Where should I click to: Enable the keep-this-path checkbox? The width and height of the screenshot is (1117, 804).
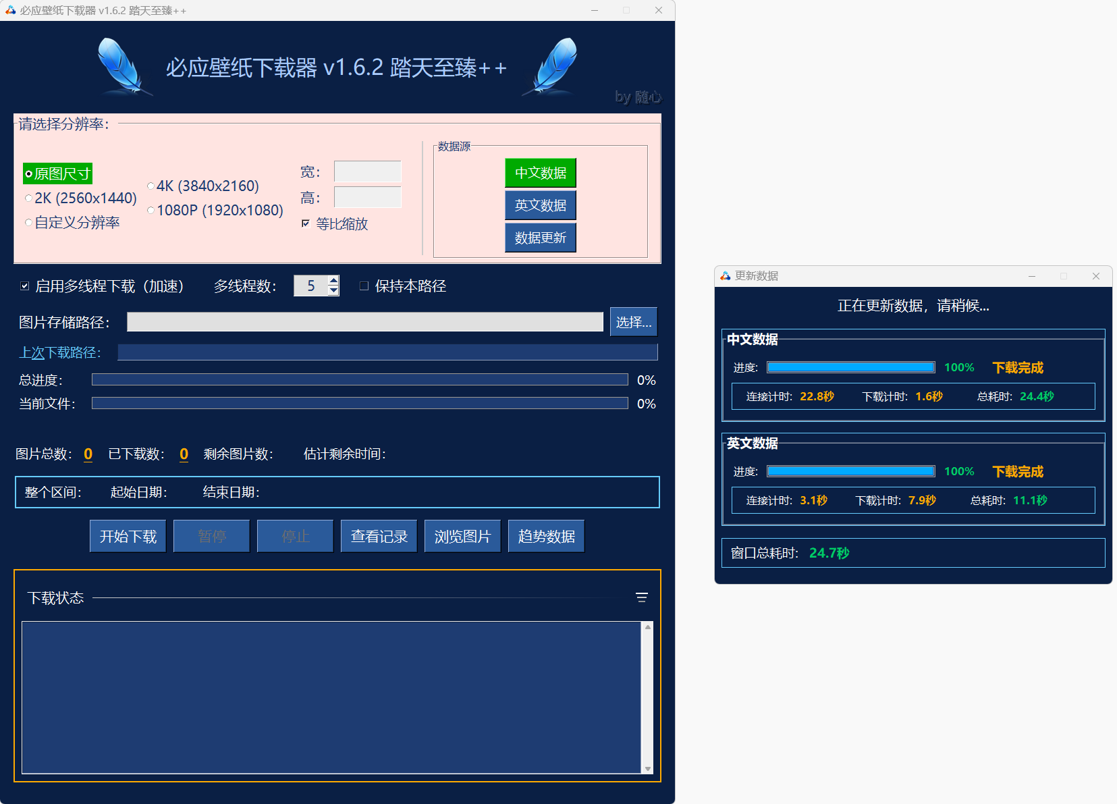[x=364, y=286]
